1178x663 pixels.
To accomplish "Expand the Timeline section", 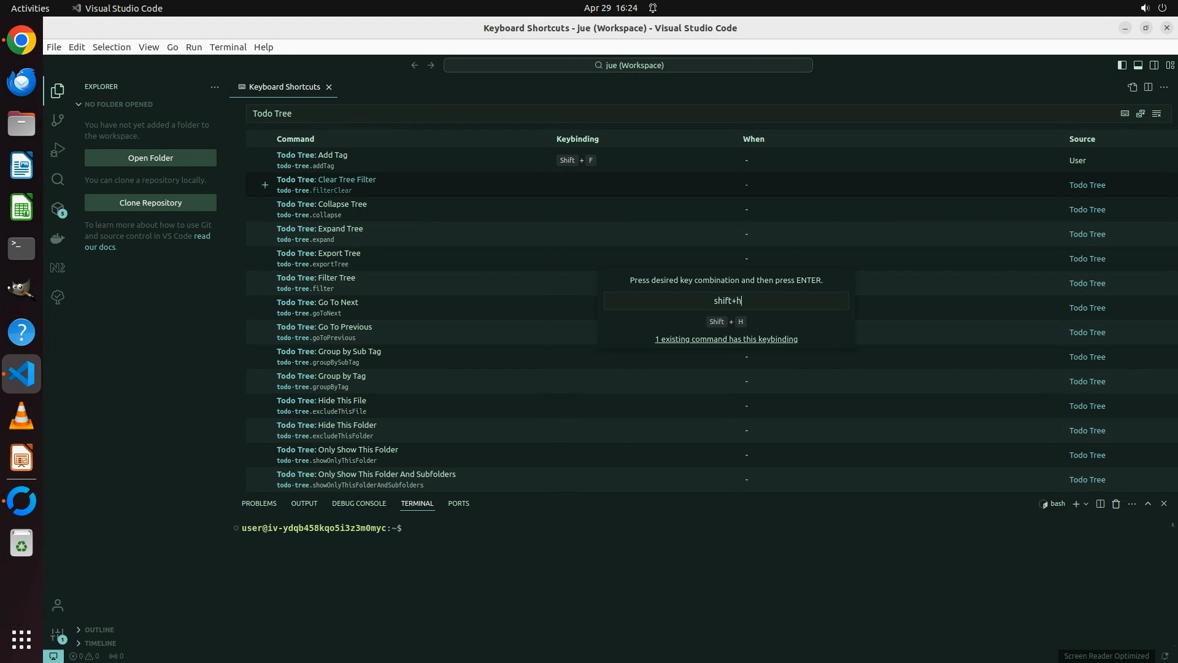I will [100, 643].
